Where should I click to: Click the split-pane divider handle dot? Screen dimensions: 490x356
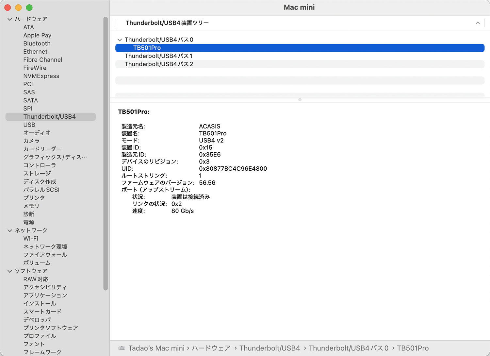click(300, 100)
